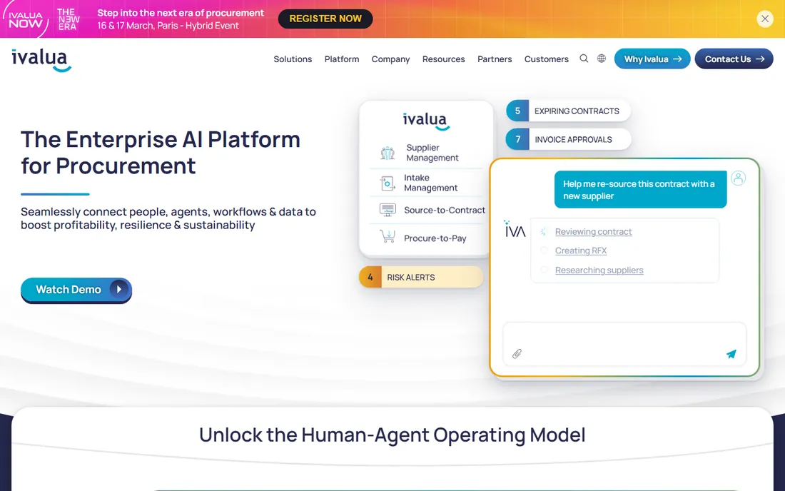This screenshot has width=785, height=491.
Task: Click the Watch Demo button label
Action: (x=68, y=289)
